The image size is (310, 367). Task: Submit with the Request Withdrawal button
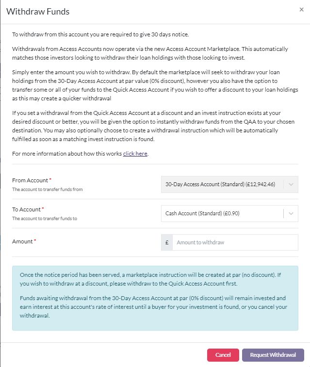(x=273, y=355)
